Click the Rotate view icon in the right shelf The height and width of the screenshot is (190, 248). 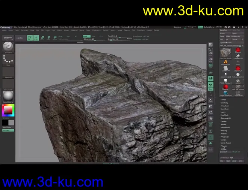coord(210,118)
